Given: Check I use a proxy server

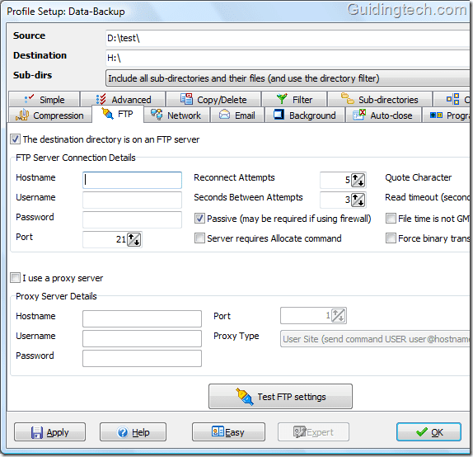Looking at the screenshot, I should (15, 278).
